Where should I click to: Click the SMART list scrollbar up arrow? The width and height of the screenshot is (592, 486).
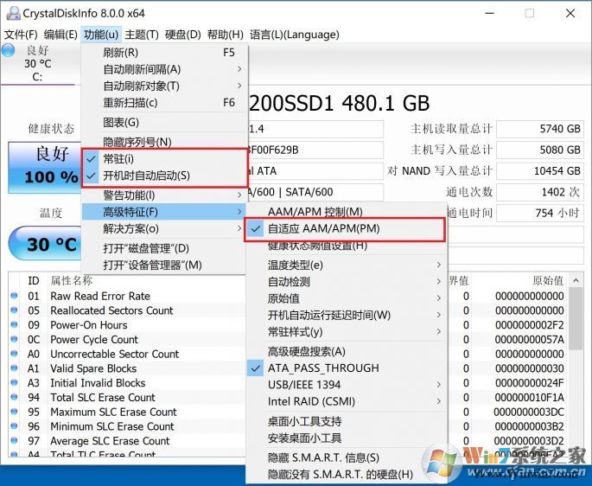(576, 280)
